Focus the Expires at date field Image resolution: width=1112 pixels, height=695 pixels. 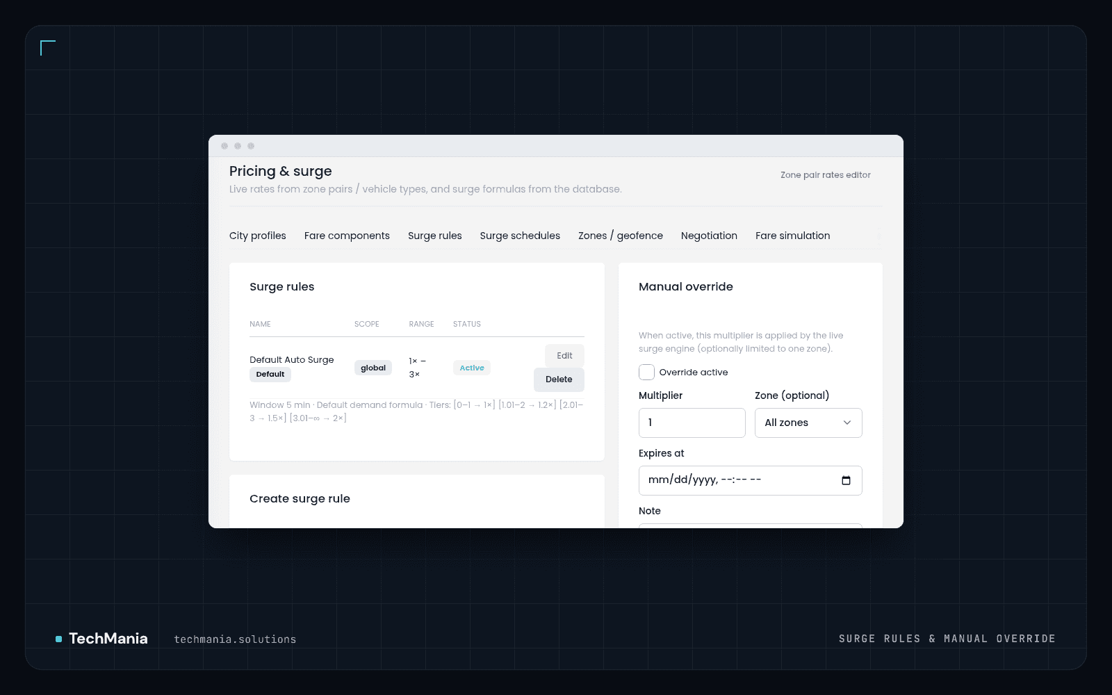[751, 480]
